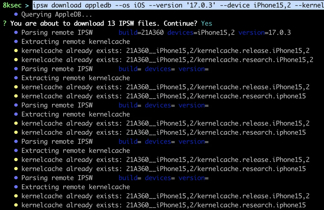Screen dimensions: 324x210
Task: Click the version=17.0.3 value
Action: tap(265, 33)
